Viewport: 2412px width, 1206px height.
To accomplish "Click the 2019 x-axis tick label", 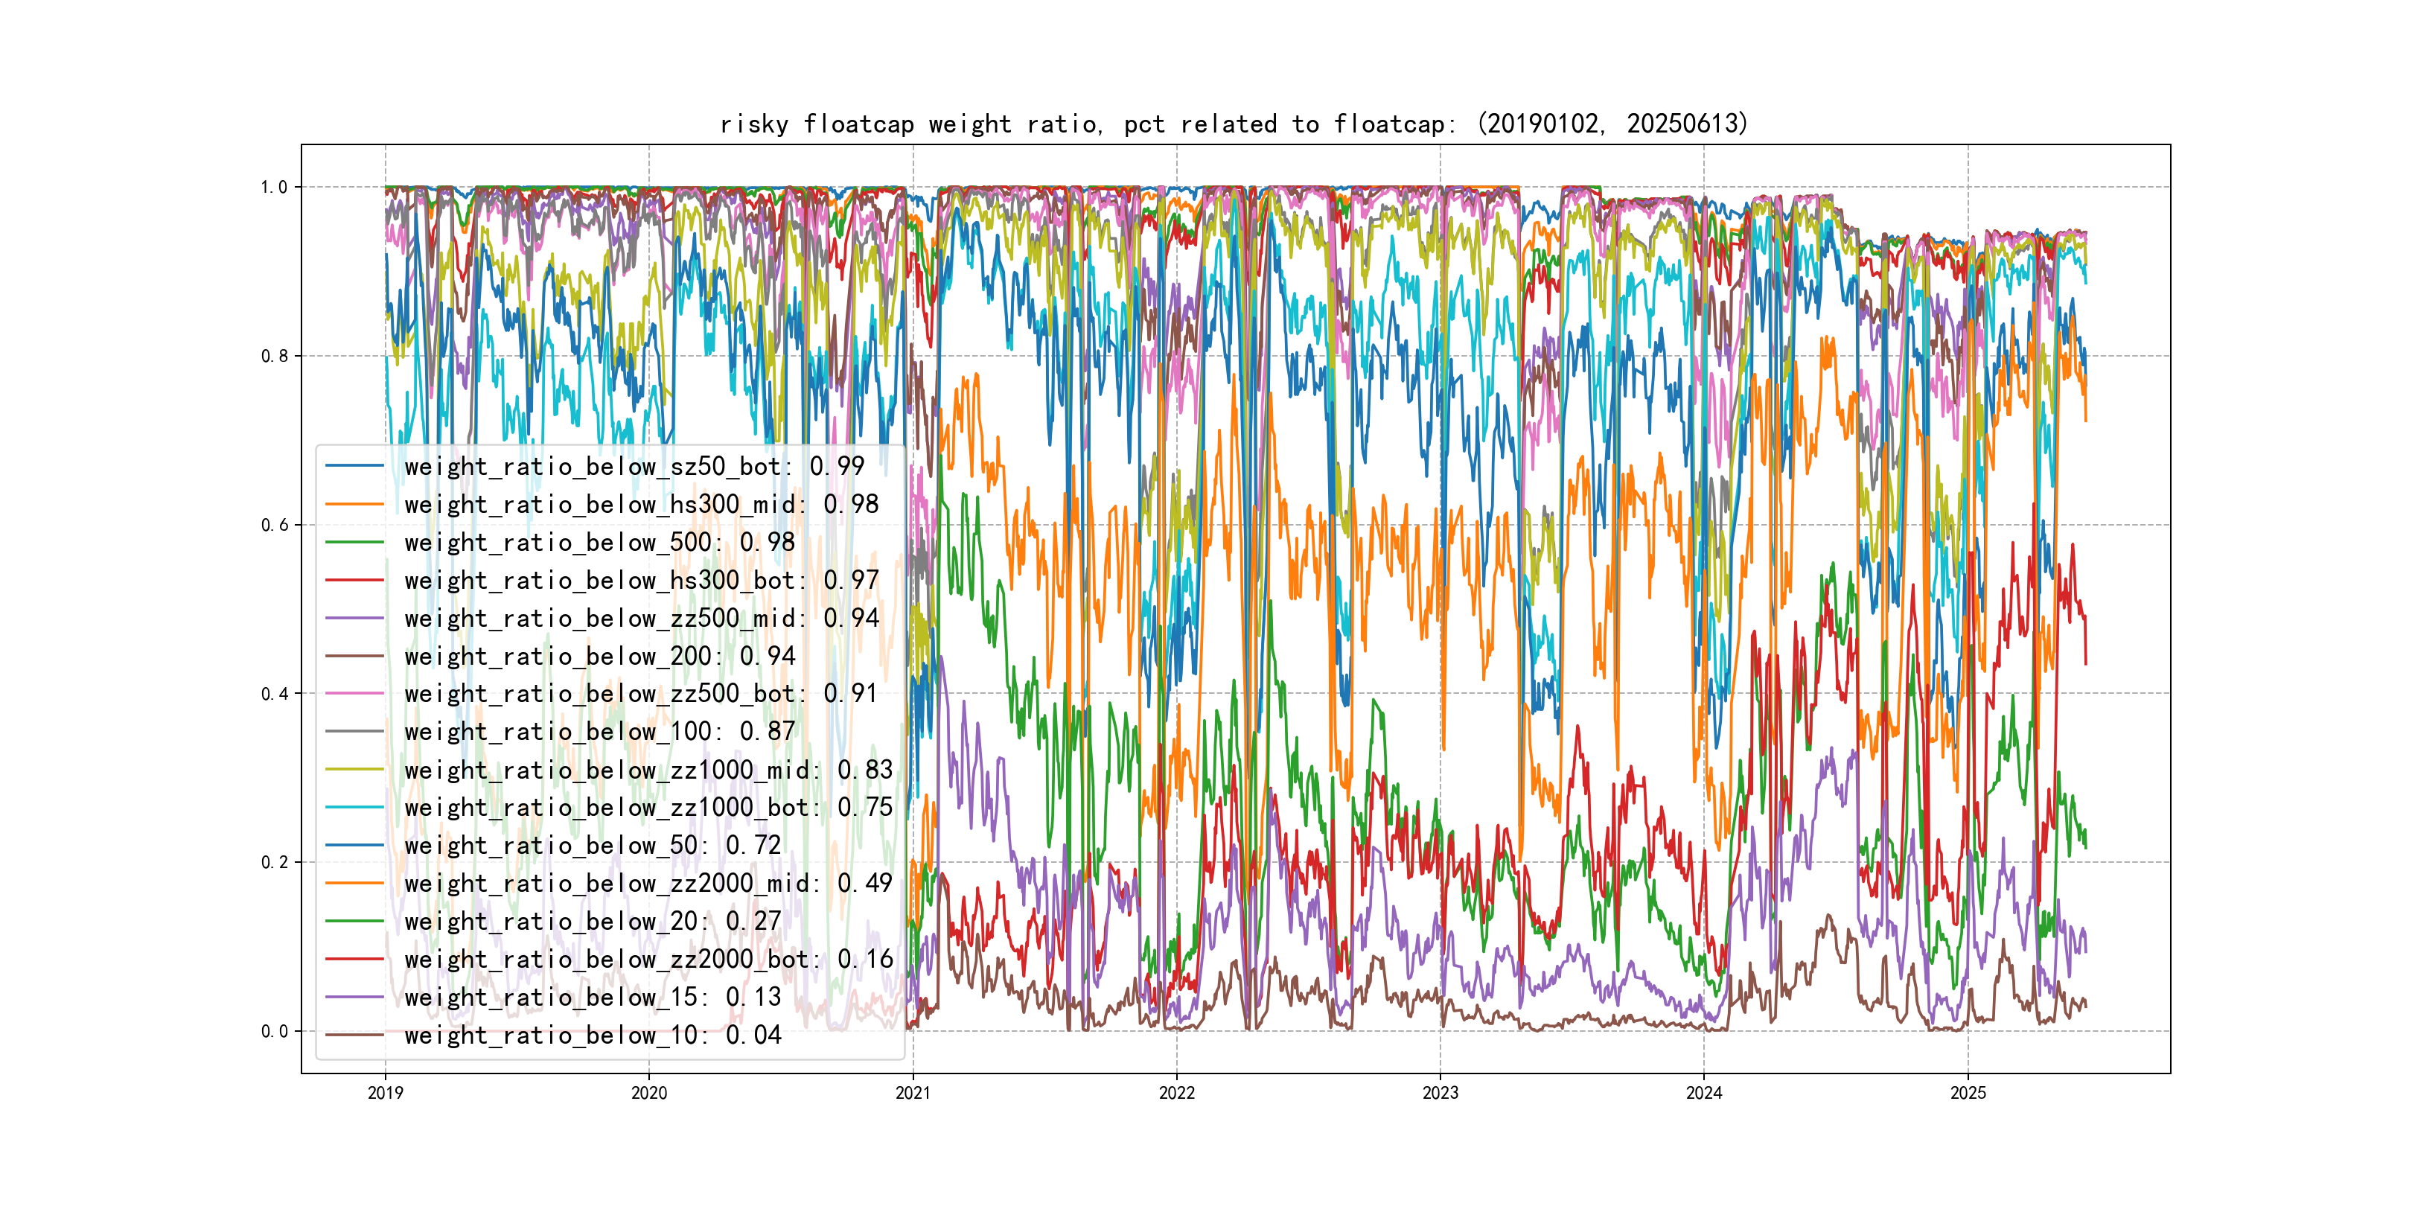I will tap(385, 1093).
